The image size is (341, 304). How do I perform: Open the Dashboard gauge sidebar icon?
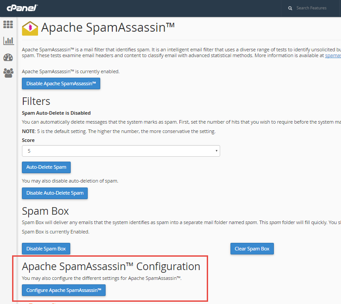[8, 57]
